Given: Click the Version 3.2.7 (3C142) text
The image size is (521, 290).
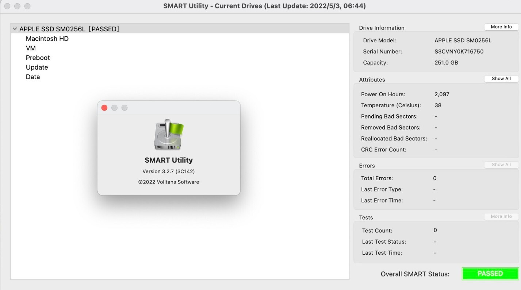Looking at the screenshot, I should pos(169,171).
